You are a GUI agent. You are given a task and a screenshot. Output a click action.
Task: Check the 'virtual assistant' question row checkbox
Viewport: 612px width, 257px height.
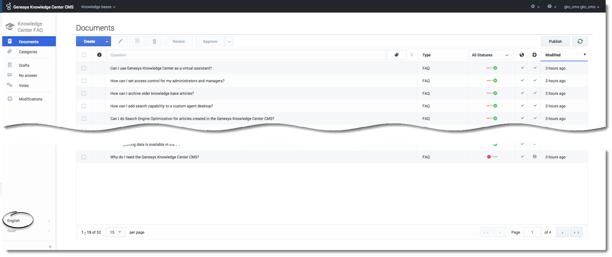[x=83, y=68]
